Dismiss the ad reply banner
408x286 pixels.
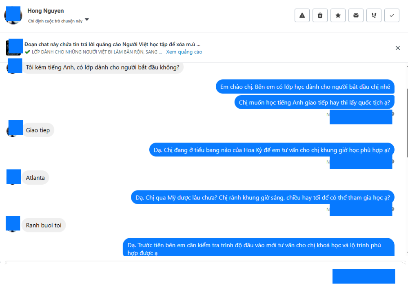[x=397, y=48]
